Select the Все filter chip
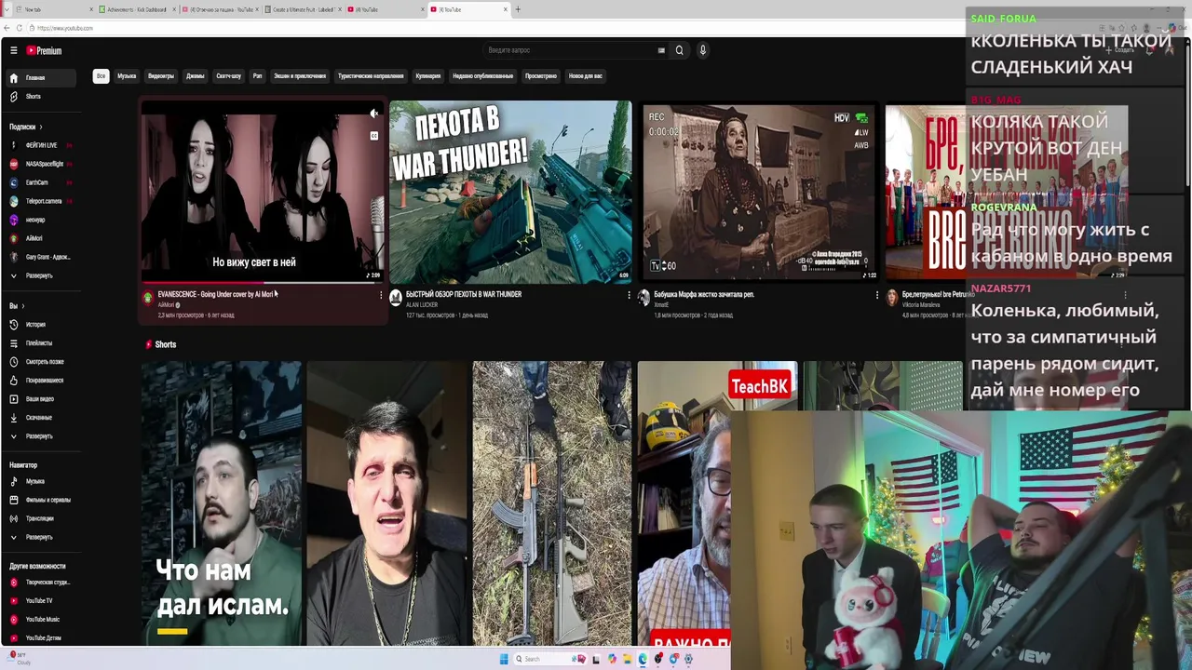Screen dimensions: 1192x670 click(101, 76)
